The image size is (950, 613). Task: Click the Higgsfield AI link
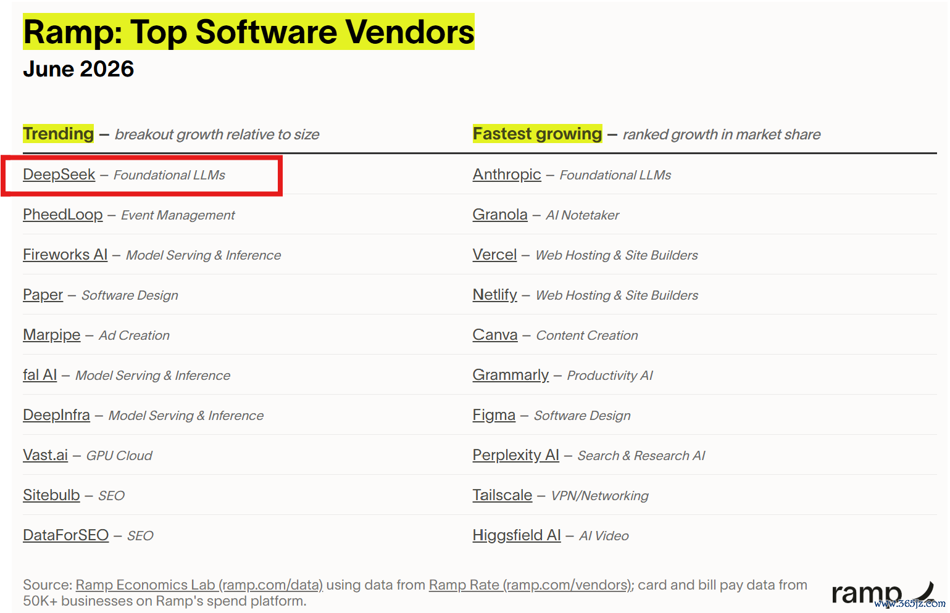click(517, 535)
